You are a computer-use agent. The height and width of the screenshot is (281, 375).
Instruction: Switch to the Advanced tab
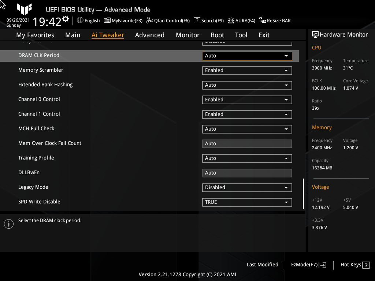point(150,35)
